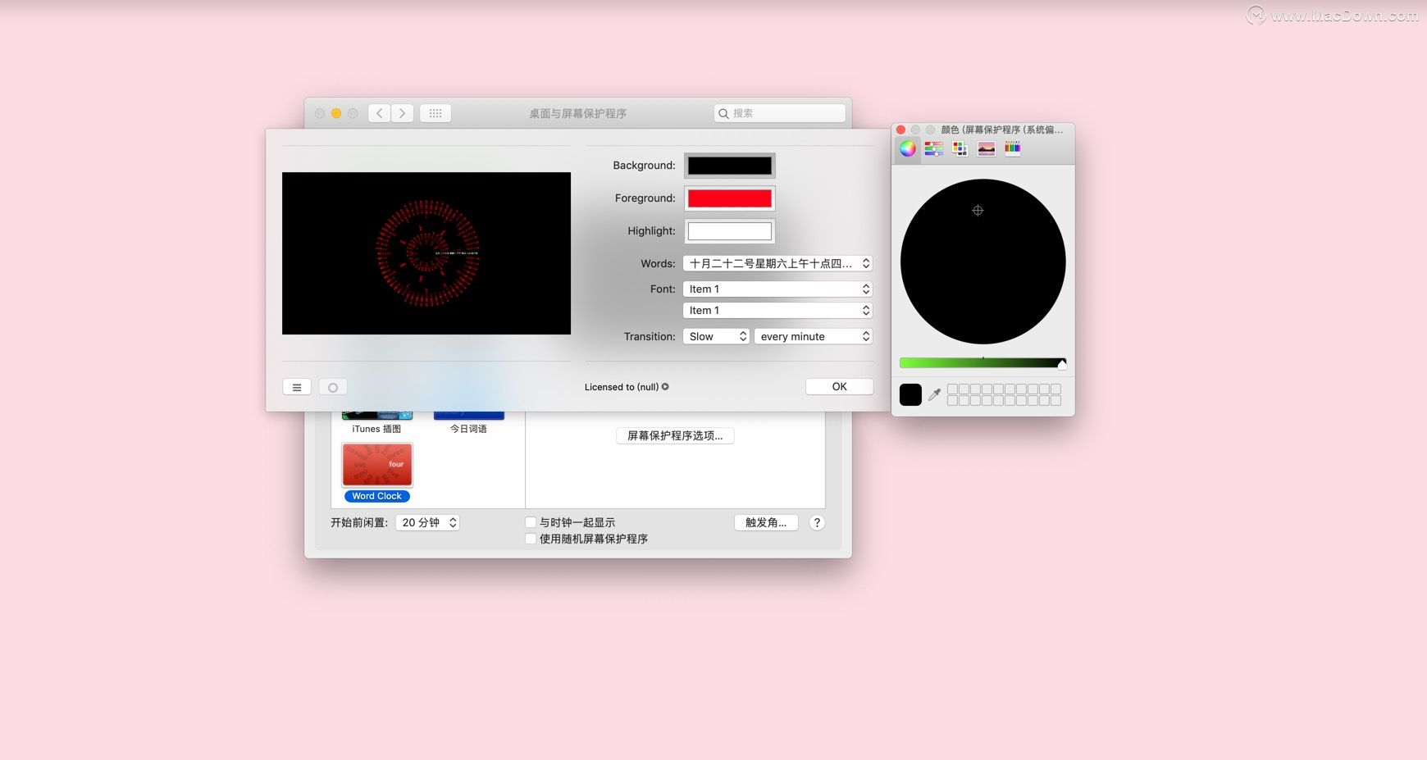This screenshot has height=760, width=1427.
Task: Click the eyedropper icon to sample a color
Action: (935, 394)
